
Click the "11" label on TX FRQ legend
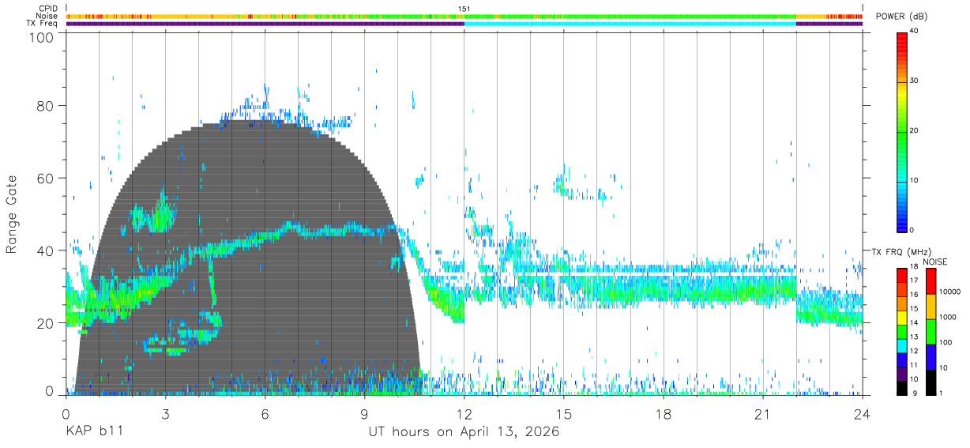pyautogui.click(x=915, y=365)
